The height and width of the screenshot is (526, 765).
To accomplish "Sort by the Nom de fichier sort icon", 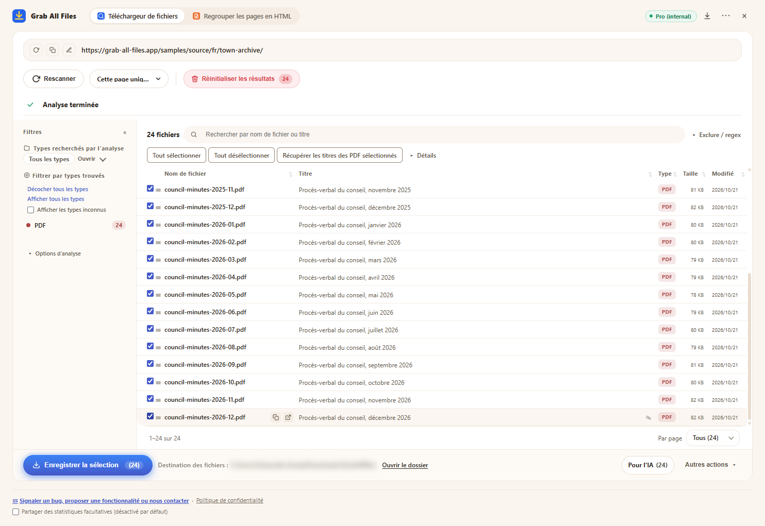I will coord(291,174).
